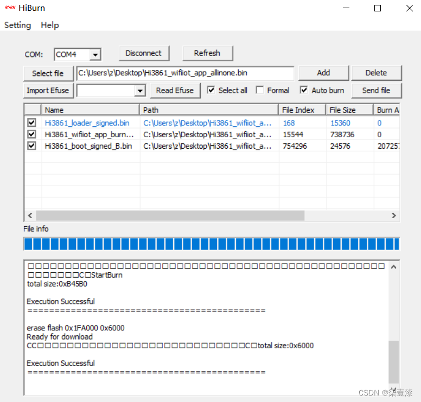Uncheck Hi3861_loader_signed.bin row checkbox

click(31, 123)
